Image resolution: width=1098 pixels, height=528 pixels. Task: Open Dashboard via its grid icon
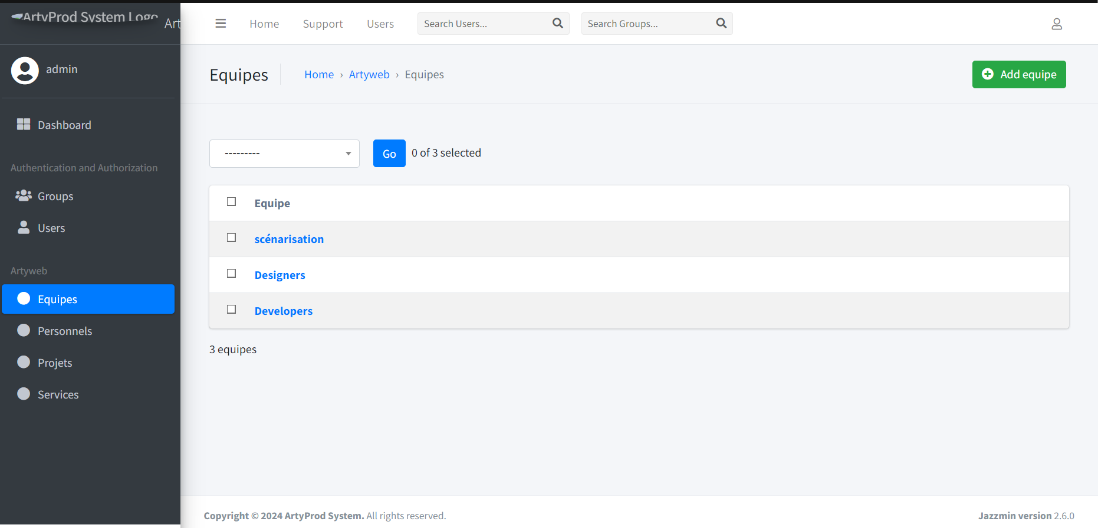coord(24,124)
